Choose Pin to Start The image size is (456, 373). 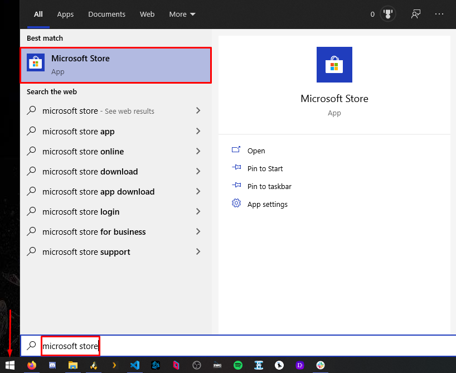pos(265,169)
